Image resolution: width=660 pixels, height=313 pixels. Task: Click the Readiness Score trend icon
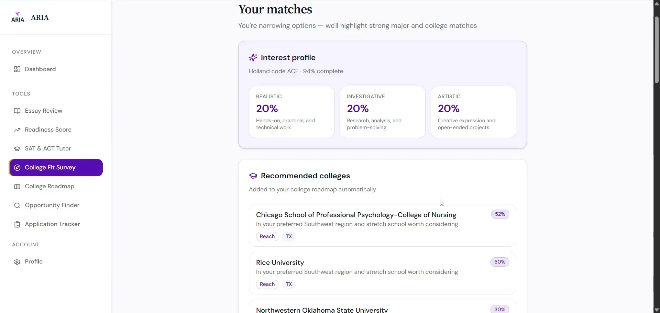click(x=17, y=130)
